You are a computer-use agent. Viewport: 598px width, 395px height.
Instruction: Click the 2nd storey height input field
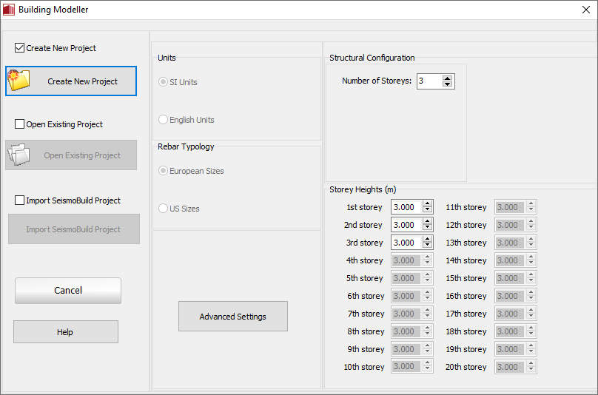click(x=406, y=225)
